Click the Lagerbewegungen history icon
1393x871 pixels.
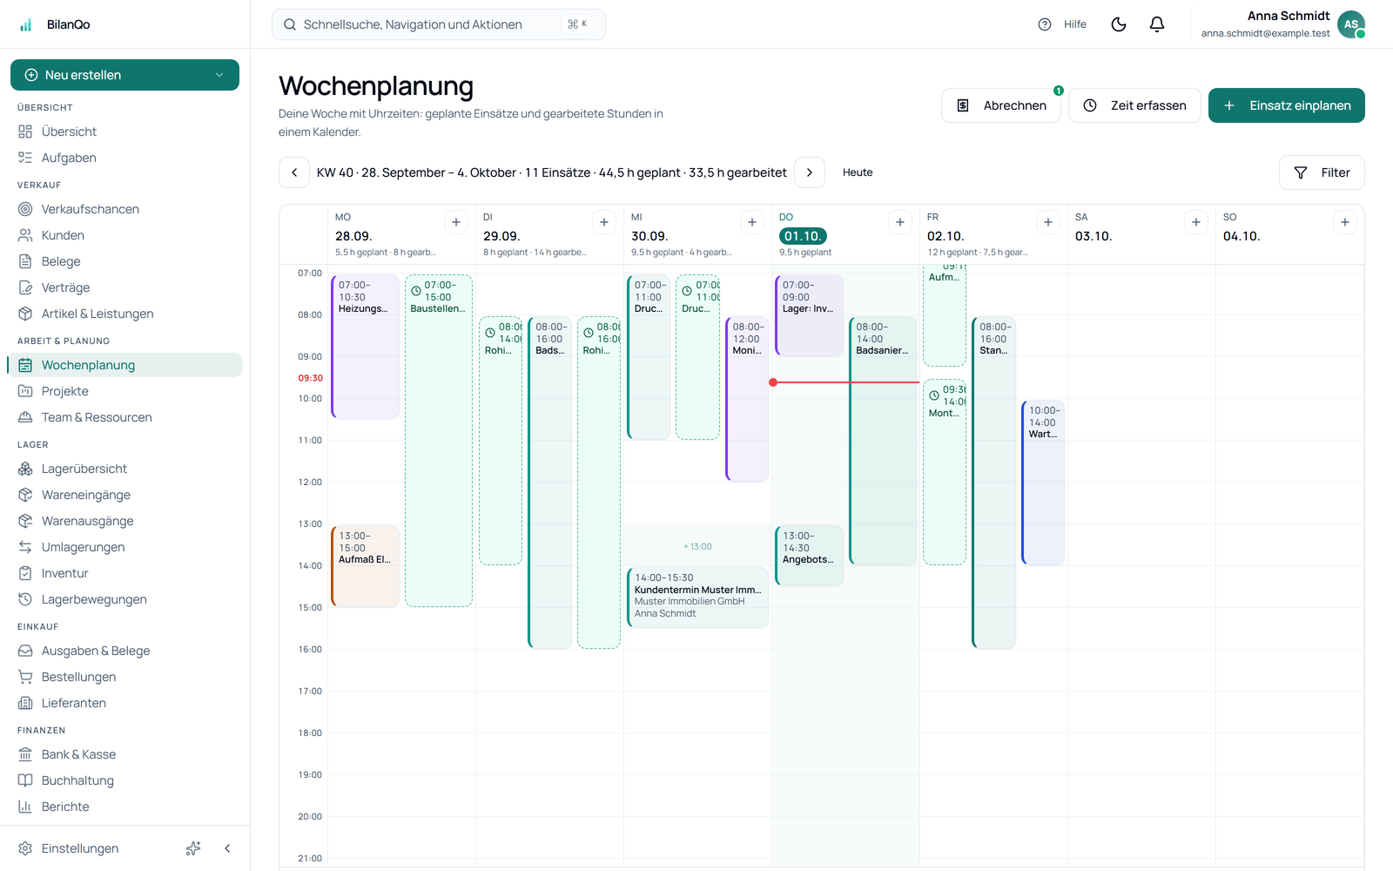(25, 599)
